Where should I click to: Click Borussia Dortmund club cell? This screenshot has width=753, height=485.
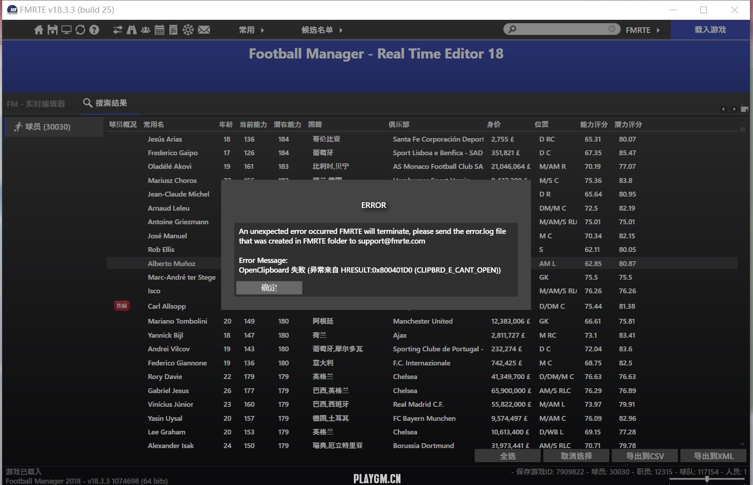click(423, 445)
